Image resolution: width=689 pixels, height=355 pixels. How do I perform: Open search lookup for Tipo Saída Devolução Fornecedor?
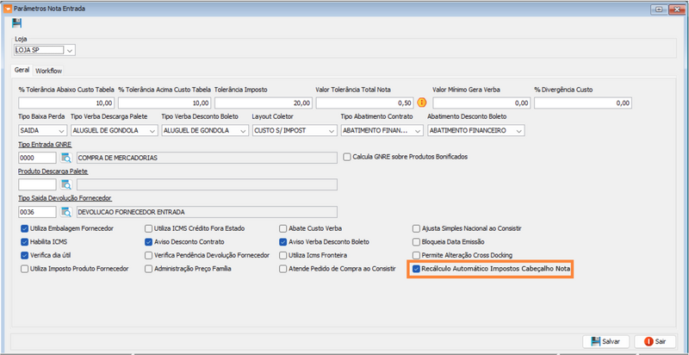[66, 212]
